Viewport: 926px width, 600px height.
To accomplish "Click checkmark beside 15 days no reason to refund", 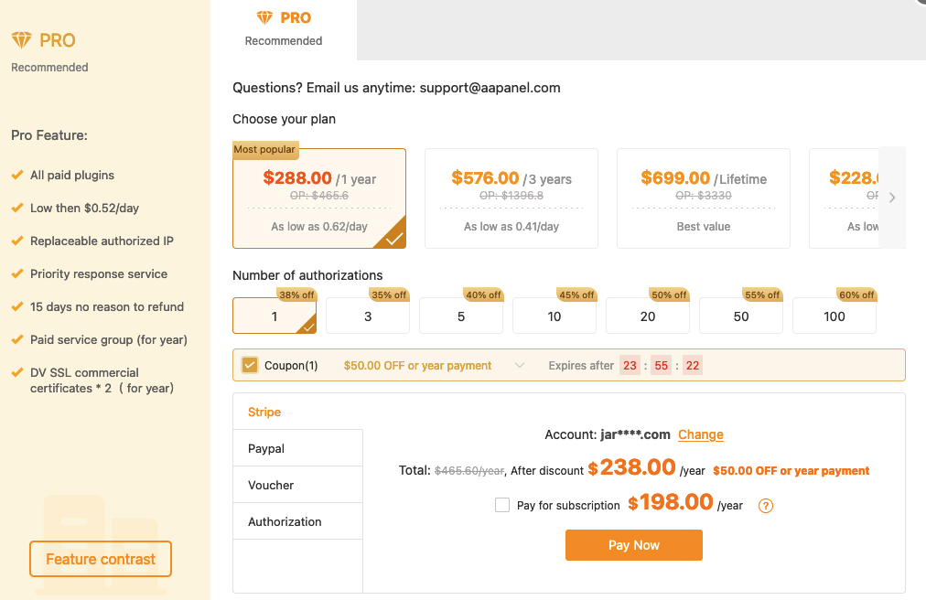I will pyautogui.click(x=16, y=306).
